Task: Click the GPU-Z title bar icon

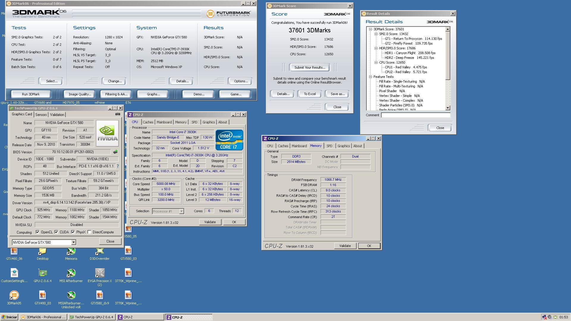Action: 12,108
